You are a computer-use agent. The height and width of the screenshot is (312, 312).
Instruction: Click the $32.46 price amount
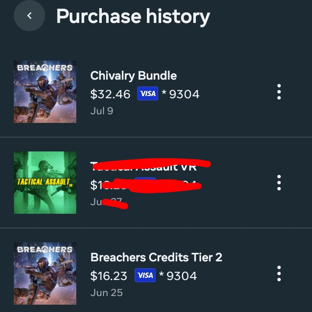tap(110, 94)
